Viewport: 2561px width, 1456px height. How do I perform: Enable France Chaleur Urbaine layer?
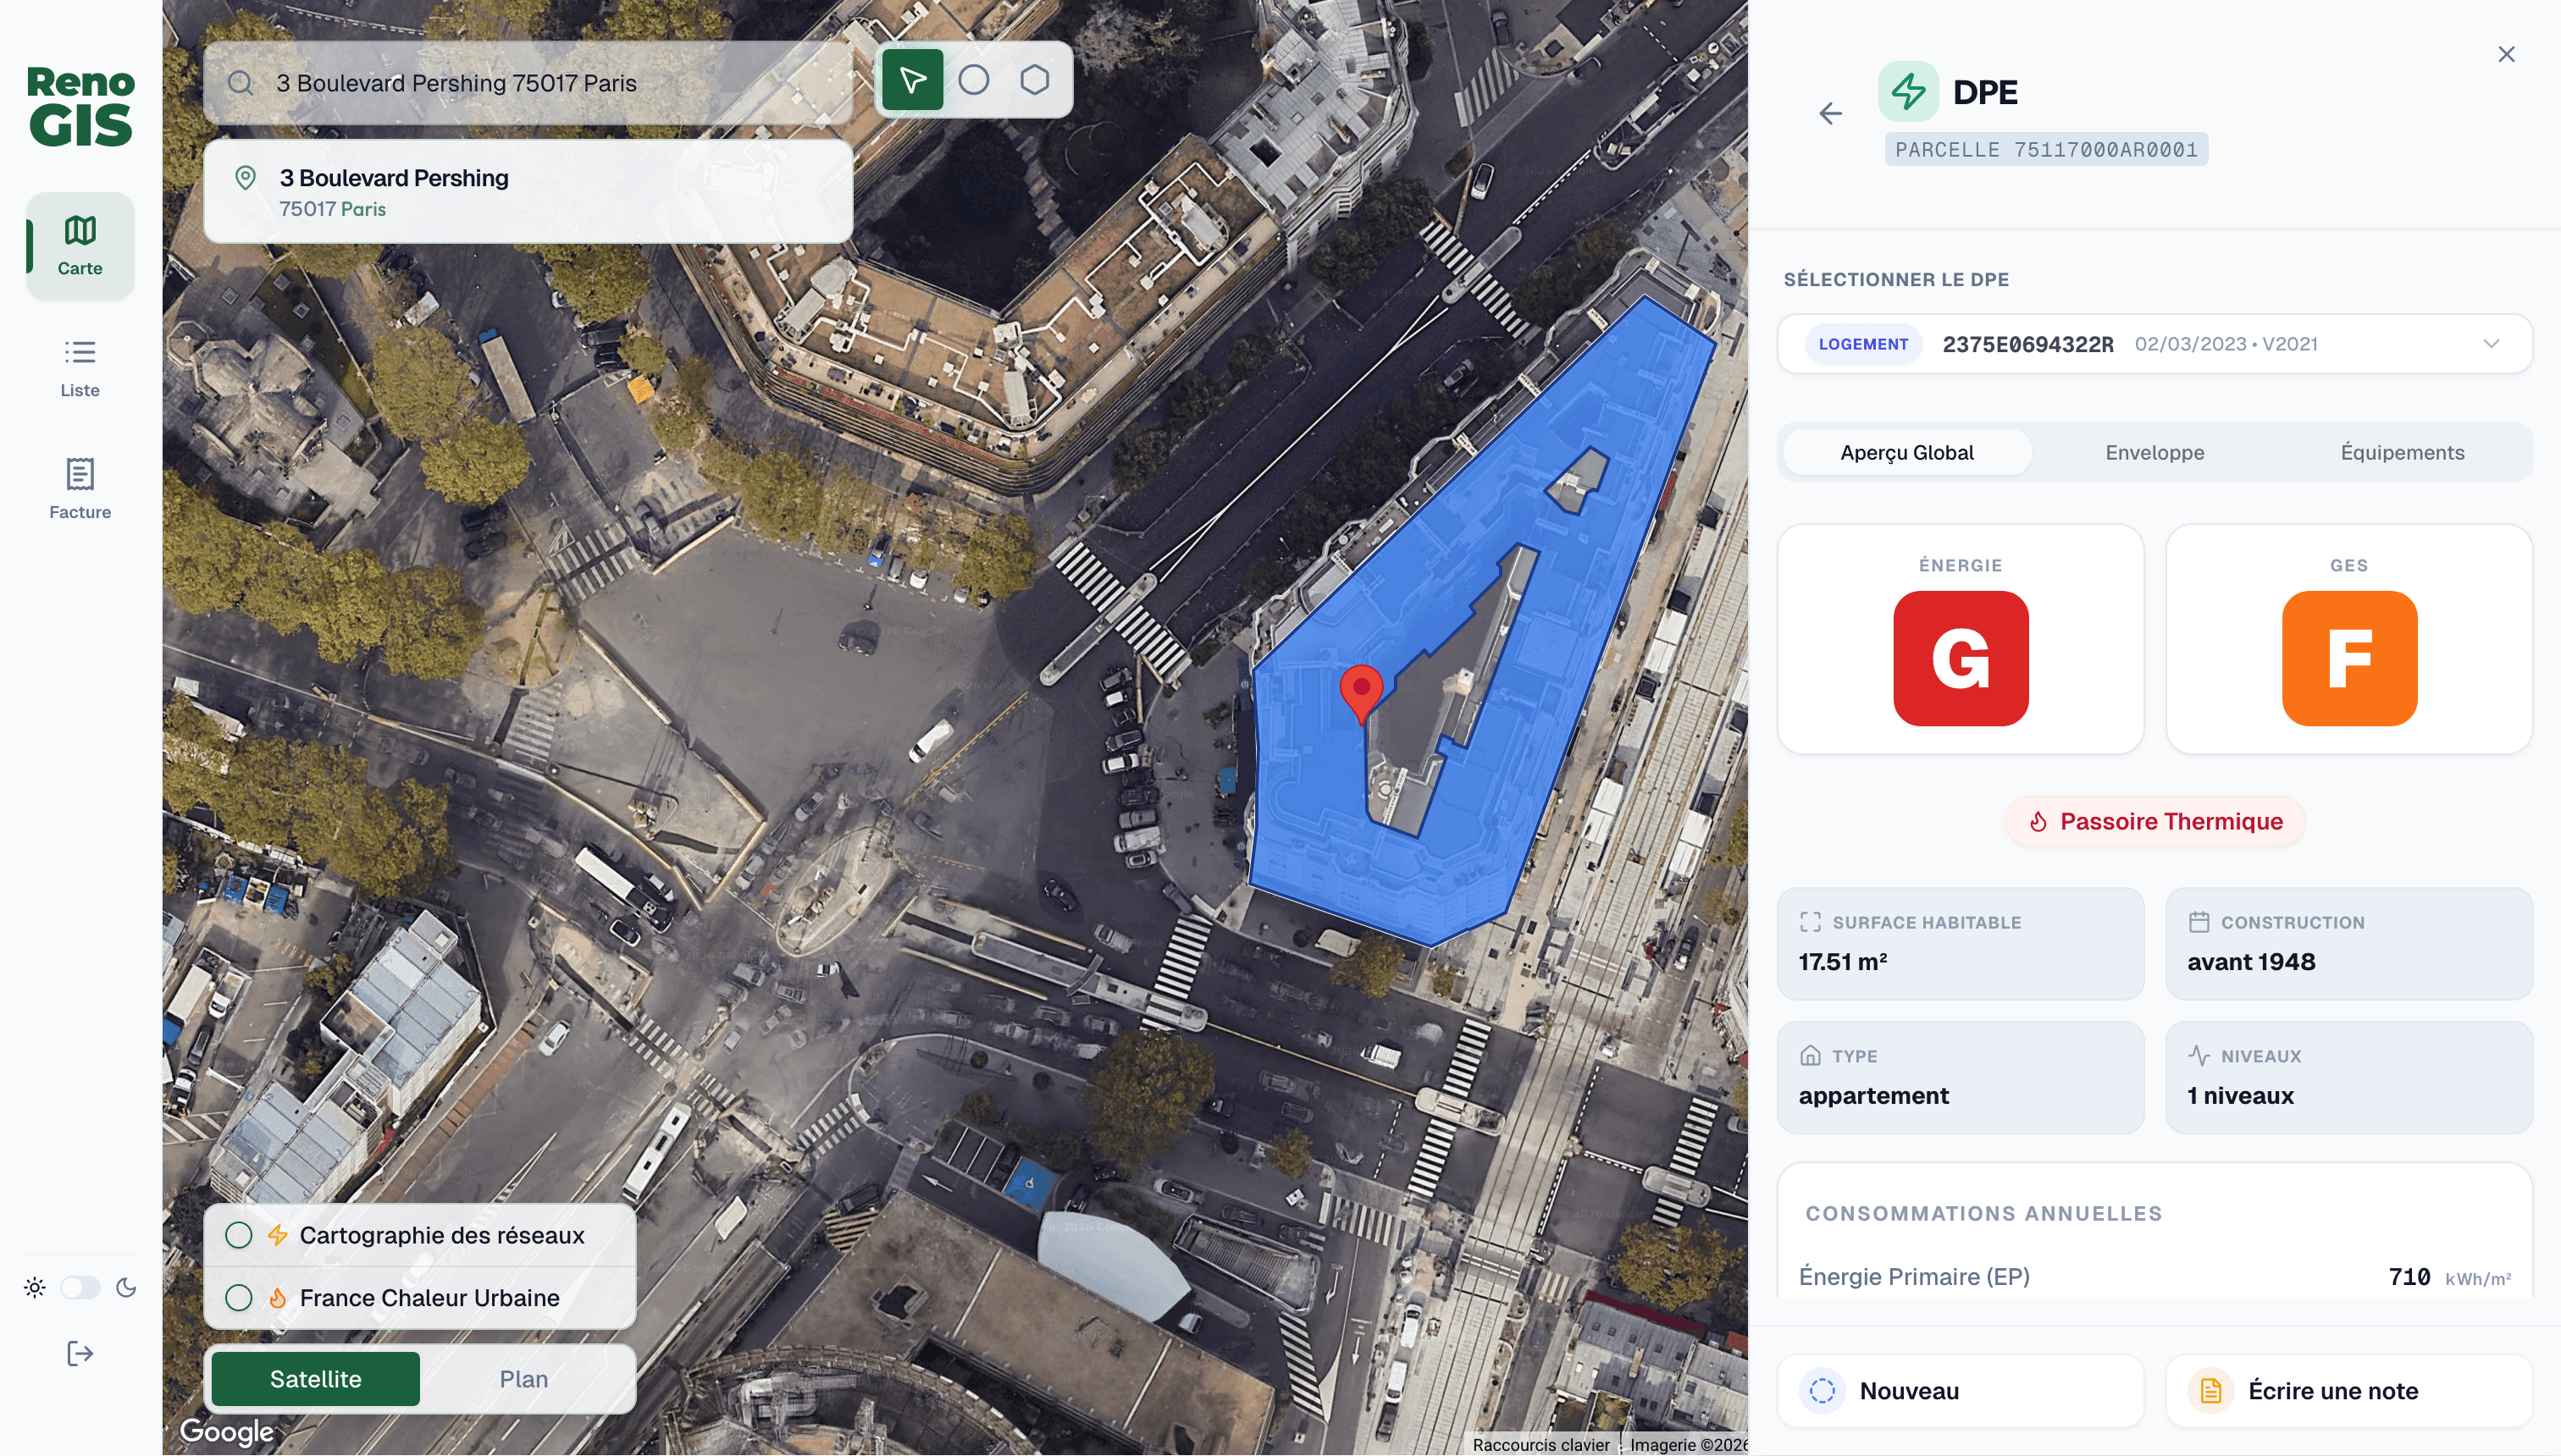coord(239,1298)
